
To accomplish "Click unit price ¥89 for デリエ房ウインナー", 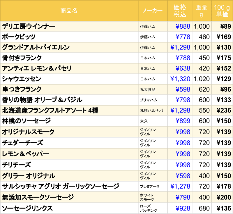I will [x=225, y=27].
